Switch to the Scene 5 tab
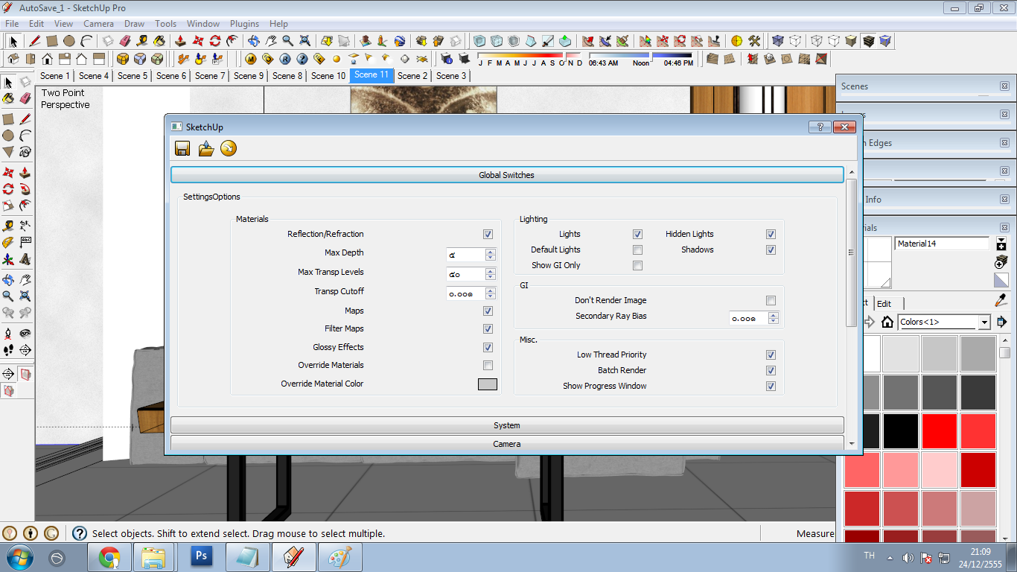 [x=133, y=75]
